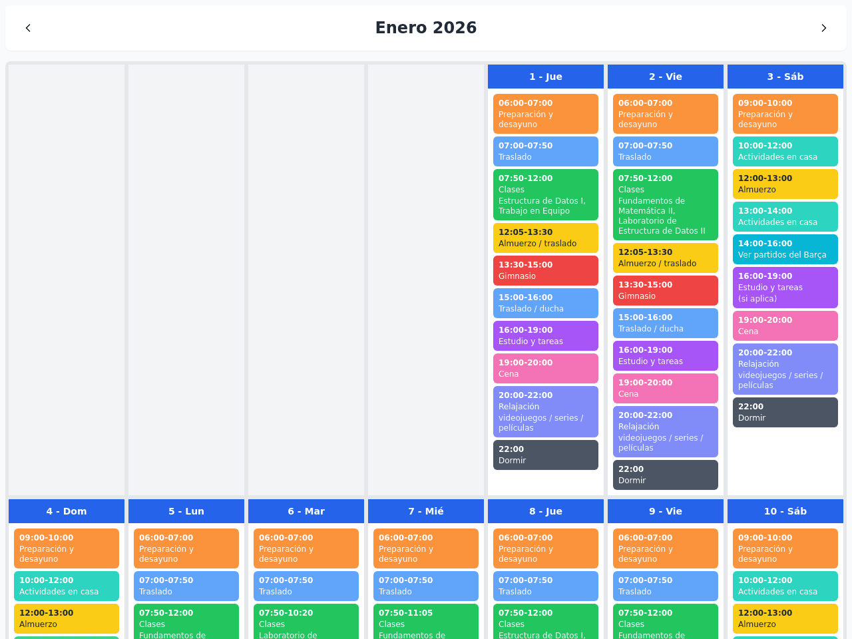Open Jan 6 Clases 07:50-10:20 event
The image size is (852, 639).
tap(306, 622)
